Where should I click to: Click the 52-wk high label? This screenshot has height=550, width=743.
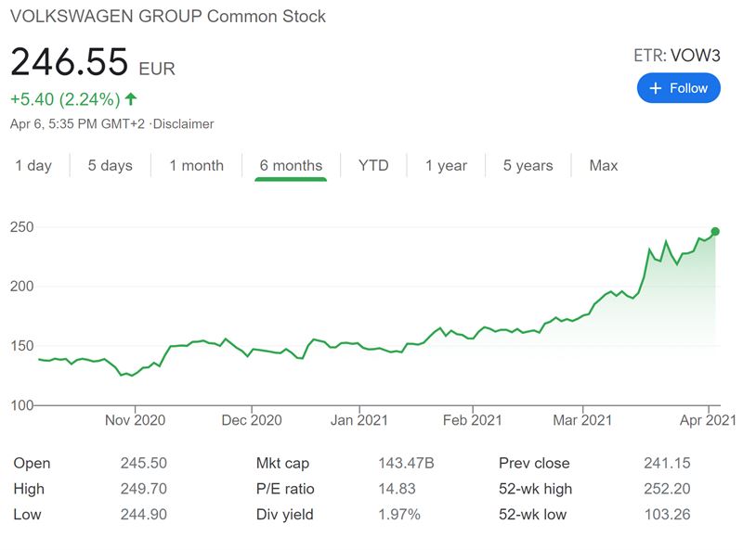pos(536,489)
